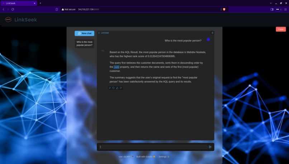Select the LinkSeek browser tab
This screenshot has height=164, width=289.
pyautogui.click(x=19, y=3)
